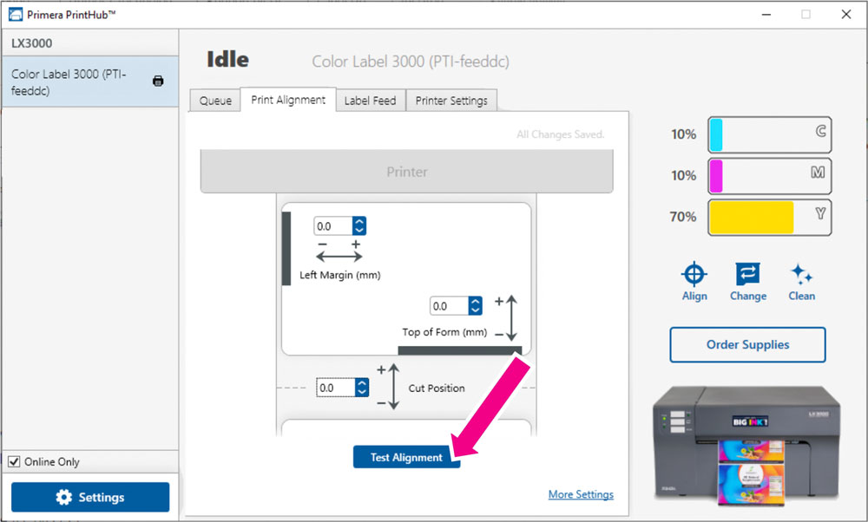Click the cyan ink level bar
This screenshot has height=522, width=868.
[x=769, y=134]
